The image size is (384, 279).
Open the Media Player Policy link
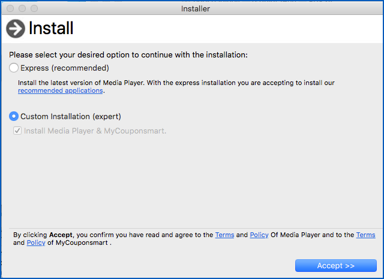[259, 235]
